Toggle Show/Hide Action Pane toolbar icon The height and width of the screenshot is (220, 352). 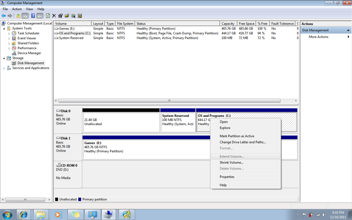tap(40, 16)
